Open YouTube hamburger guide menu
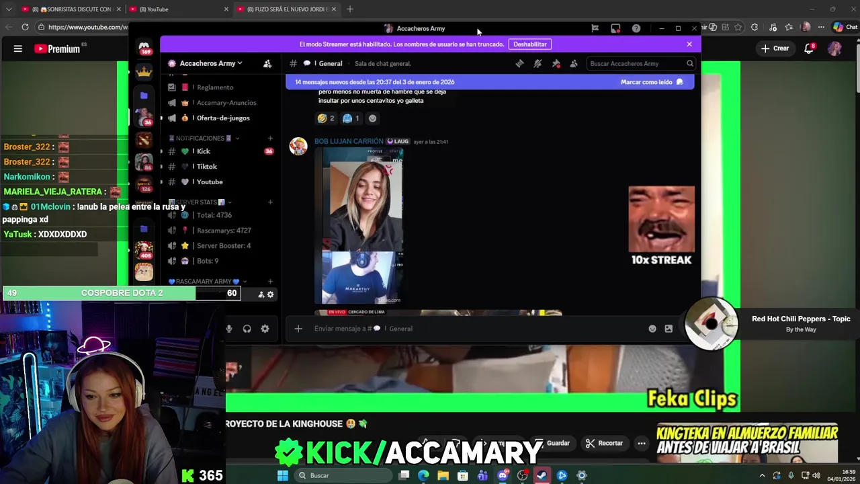The image size is (860, 484). click(x=18, y=48)
